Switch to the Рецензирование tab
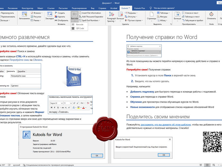 79,8
